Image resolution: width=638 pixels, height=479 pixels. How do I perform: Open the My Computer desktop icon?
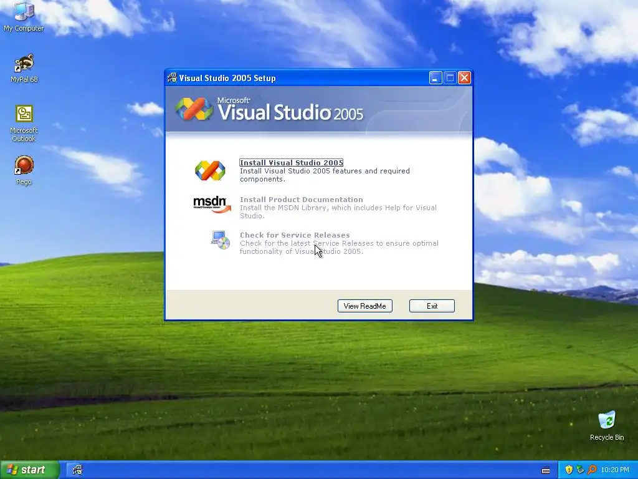tap(24, 16)
